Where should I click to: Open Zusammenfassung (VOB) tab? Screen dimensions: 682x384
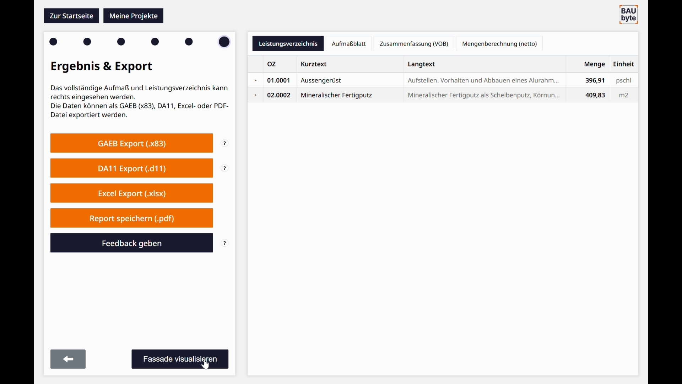coord(414,44)
